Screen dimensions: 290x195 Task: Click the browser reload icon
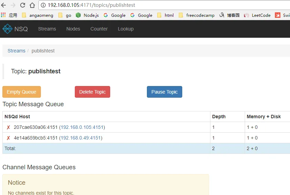click(x=23, y=5)
